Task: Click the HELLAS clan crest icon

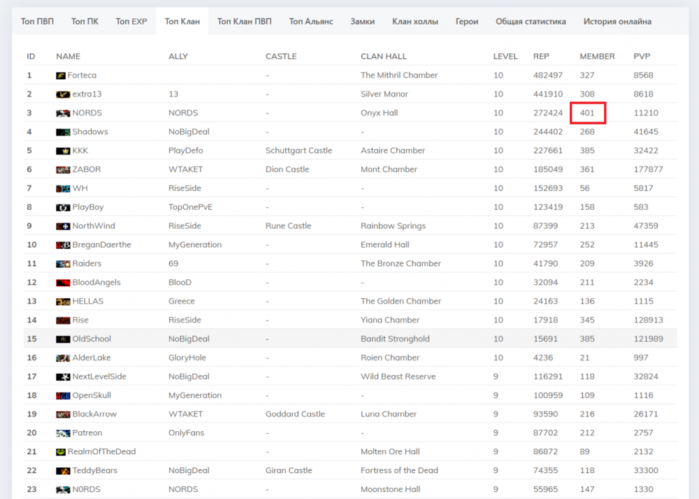Action: [x=63, y=302]
